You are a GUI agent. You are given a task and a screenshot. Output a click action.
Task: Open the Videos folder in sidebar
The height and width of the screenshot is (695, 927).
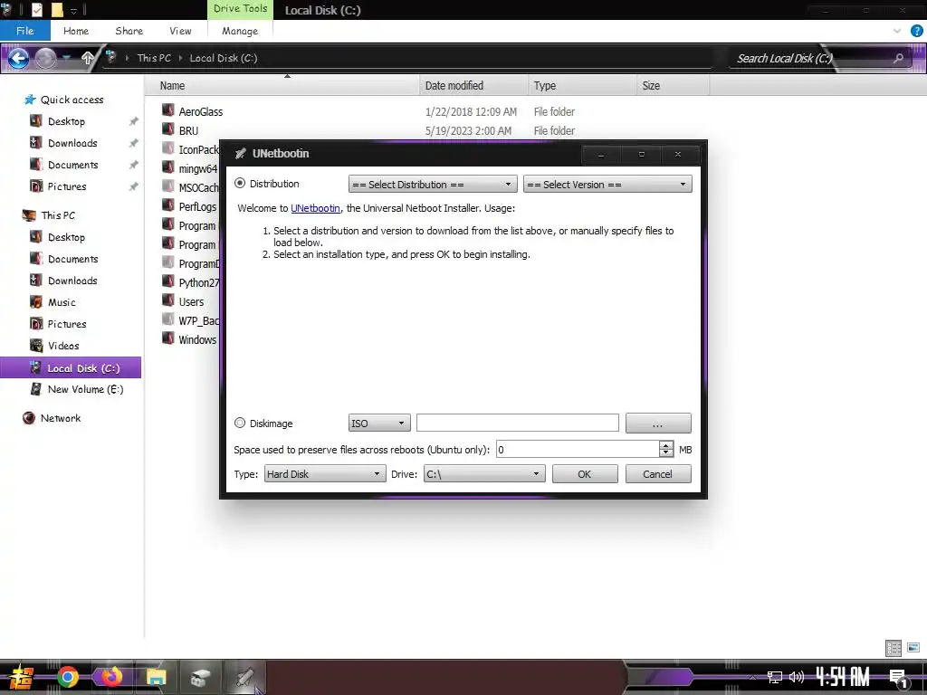(63, 346)
